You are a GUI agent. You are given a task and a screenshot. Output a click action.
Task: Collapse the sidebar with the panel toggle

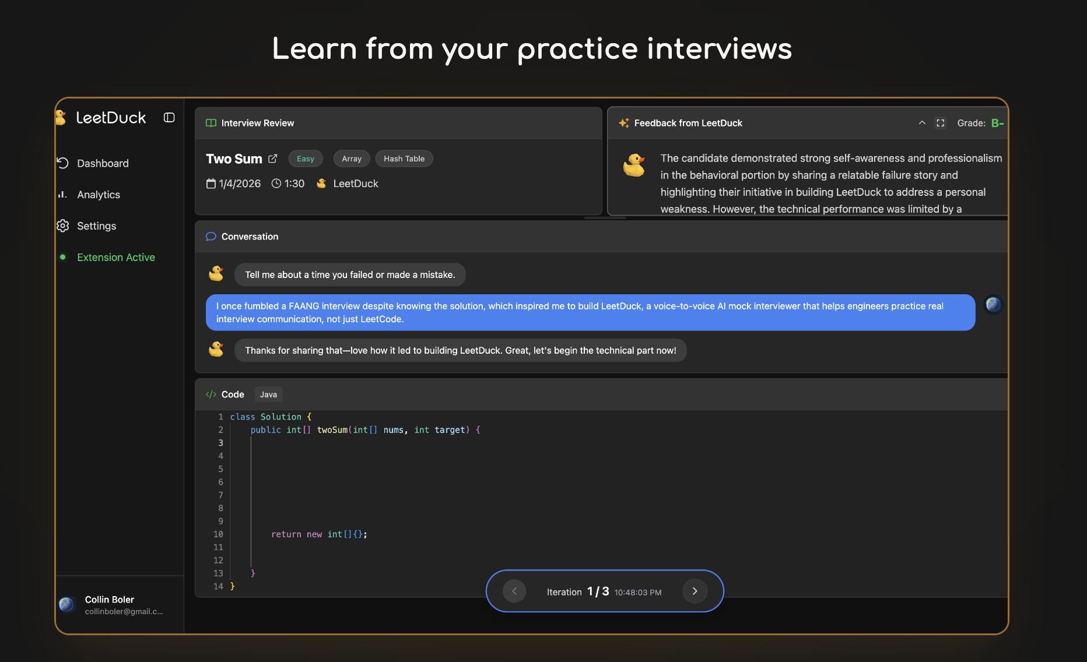point(169,117)
